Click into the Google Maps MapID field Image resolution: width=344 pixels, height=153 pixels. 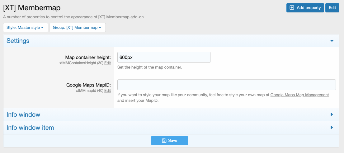click(226, 85)
